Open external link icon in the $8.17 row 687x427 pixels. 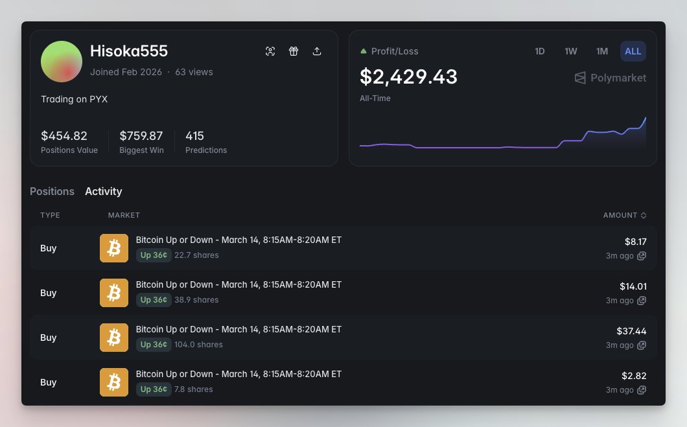pos(642,256)
